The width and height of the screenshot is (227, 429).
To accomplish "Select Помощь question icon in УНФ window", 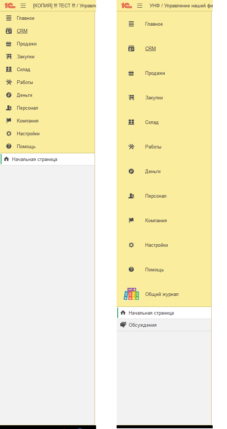I will tap(131, 270).
